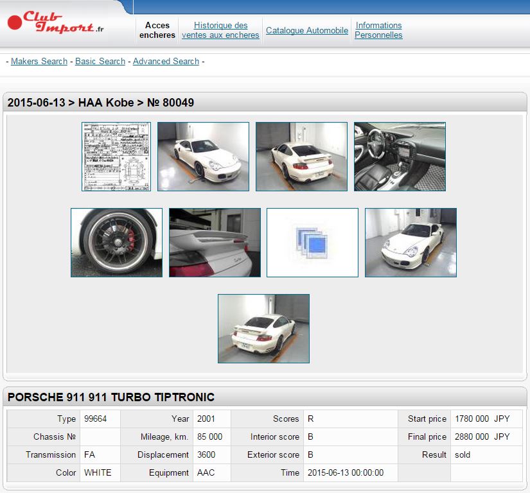Click the Club Import logo
This screenshot has height=493, width=530.
point(55,22)
